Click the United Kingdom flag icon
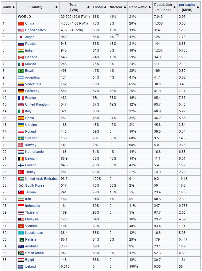 (x=21, y=105)
